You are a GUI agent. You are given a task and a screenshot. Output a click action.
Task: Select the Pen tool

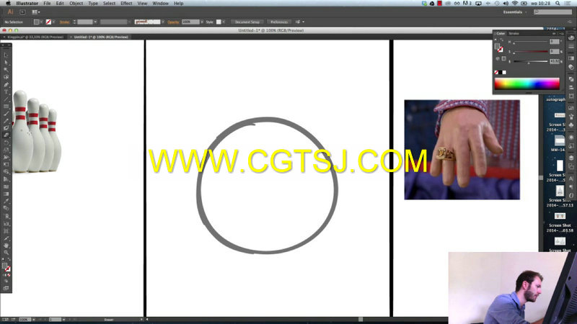(6, 84)
